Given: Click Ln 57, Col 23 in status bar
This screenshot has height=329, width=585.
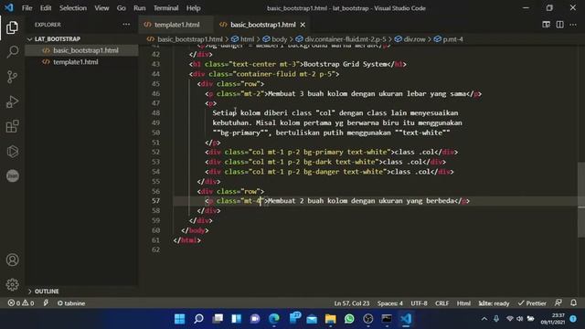Looking at the screenshot, I should [352, 303].
